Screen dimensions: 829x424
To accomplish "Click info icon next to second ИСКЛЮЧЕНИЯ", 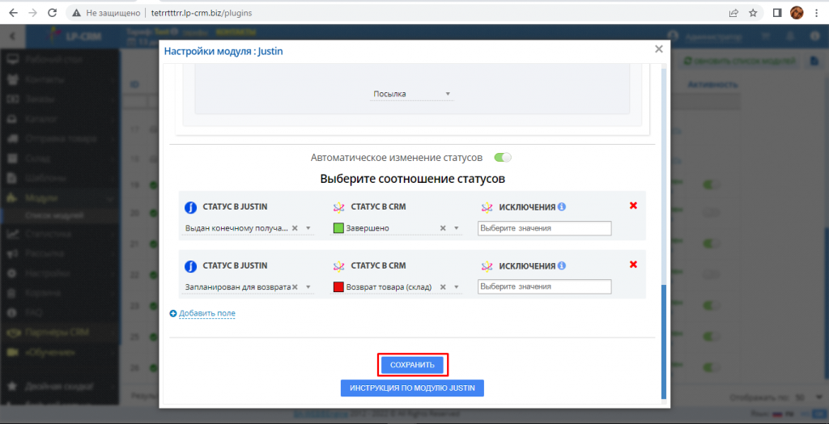I will coord(562,265).
